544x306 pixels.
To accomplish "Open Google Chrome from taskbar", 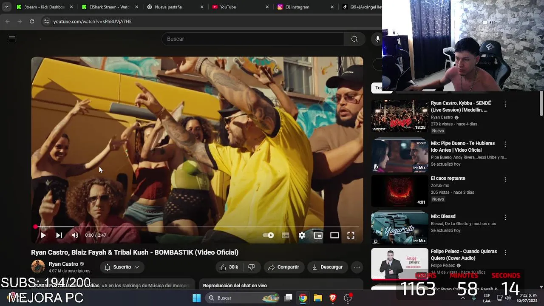I will pyautogui.click(x=303, y=298).
